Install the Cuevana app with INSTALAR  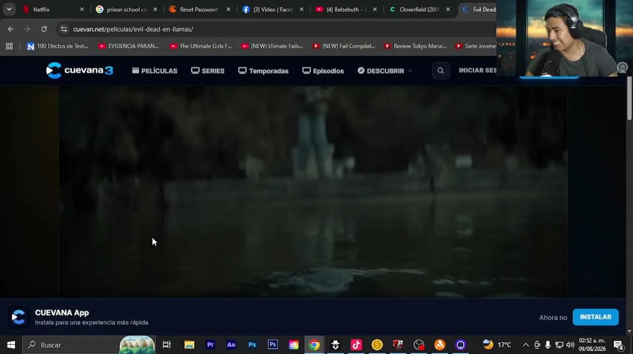pos(596,317)
